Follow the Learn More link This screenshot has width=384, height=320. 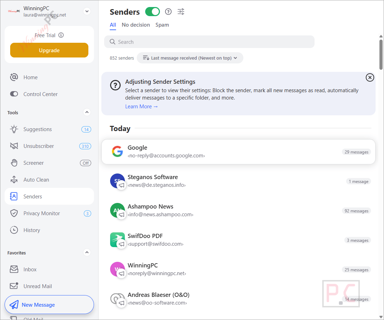[x=141, y=107]
